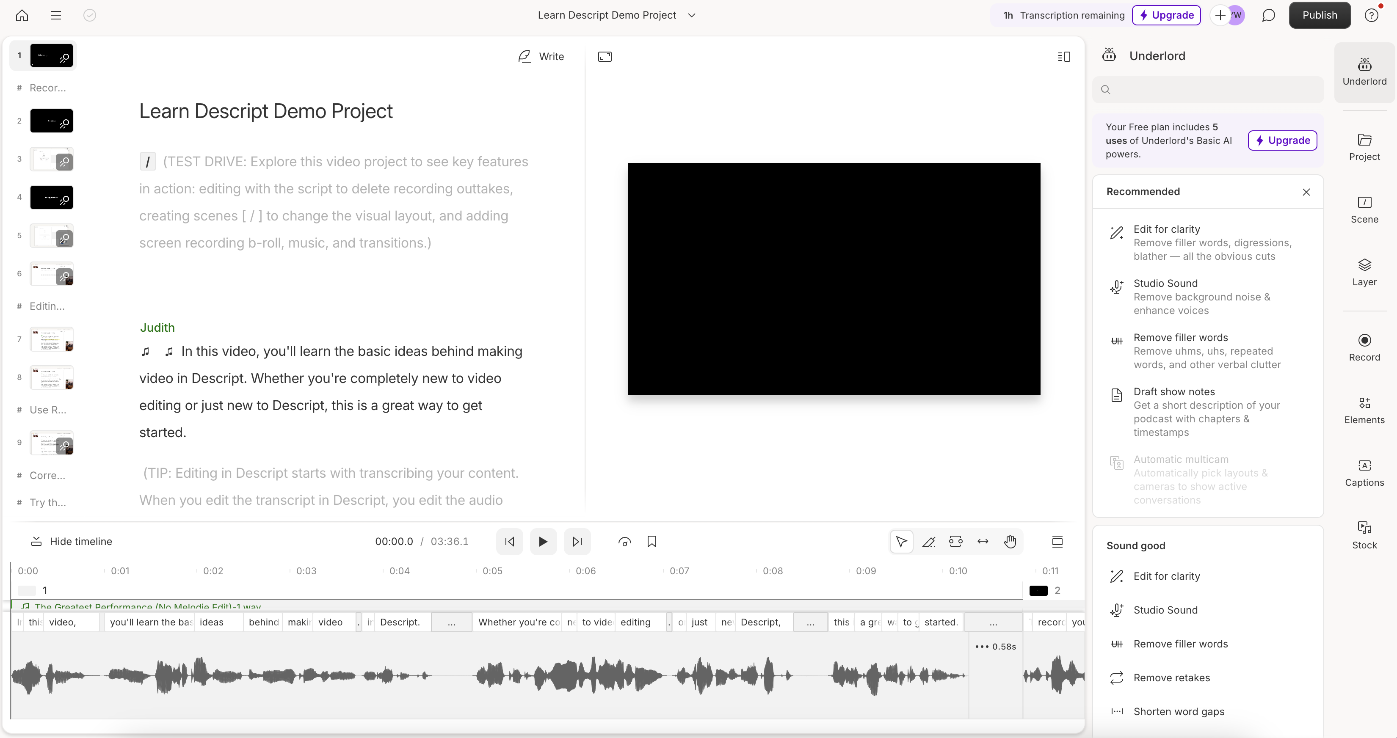The image size is (1397, 738).
Task: Open timeline view options icon
Action: click(1057, 541)
